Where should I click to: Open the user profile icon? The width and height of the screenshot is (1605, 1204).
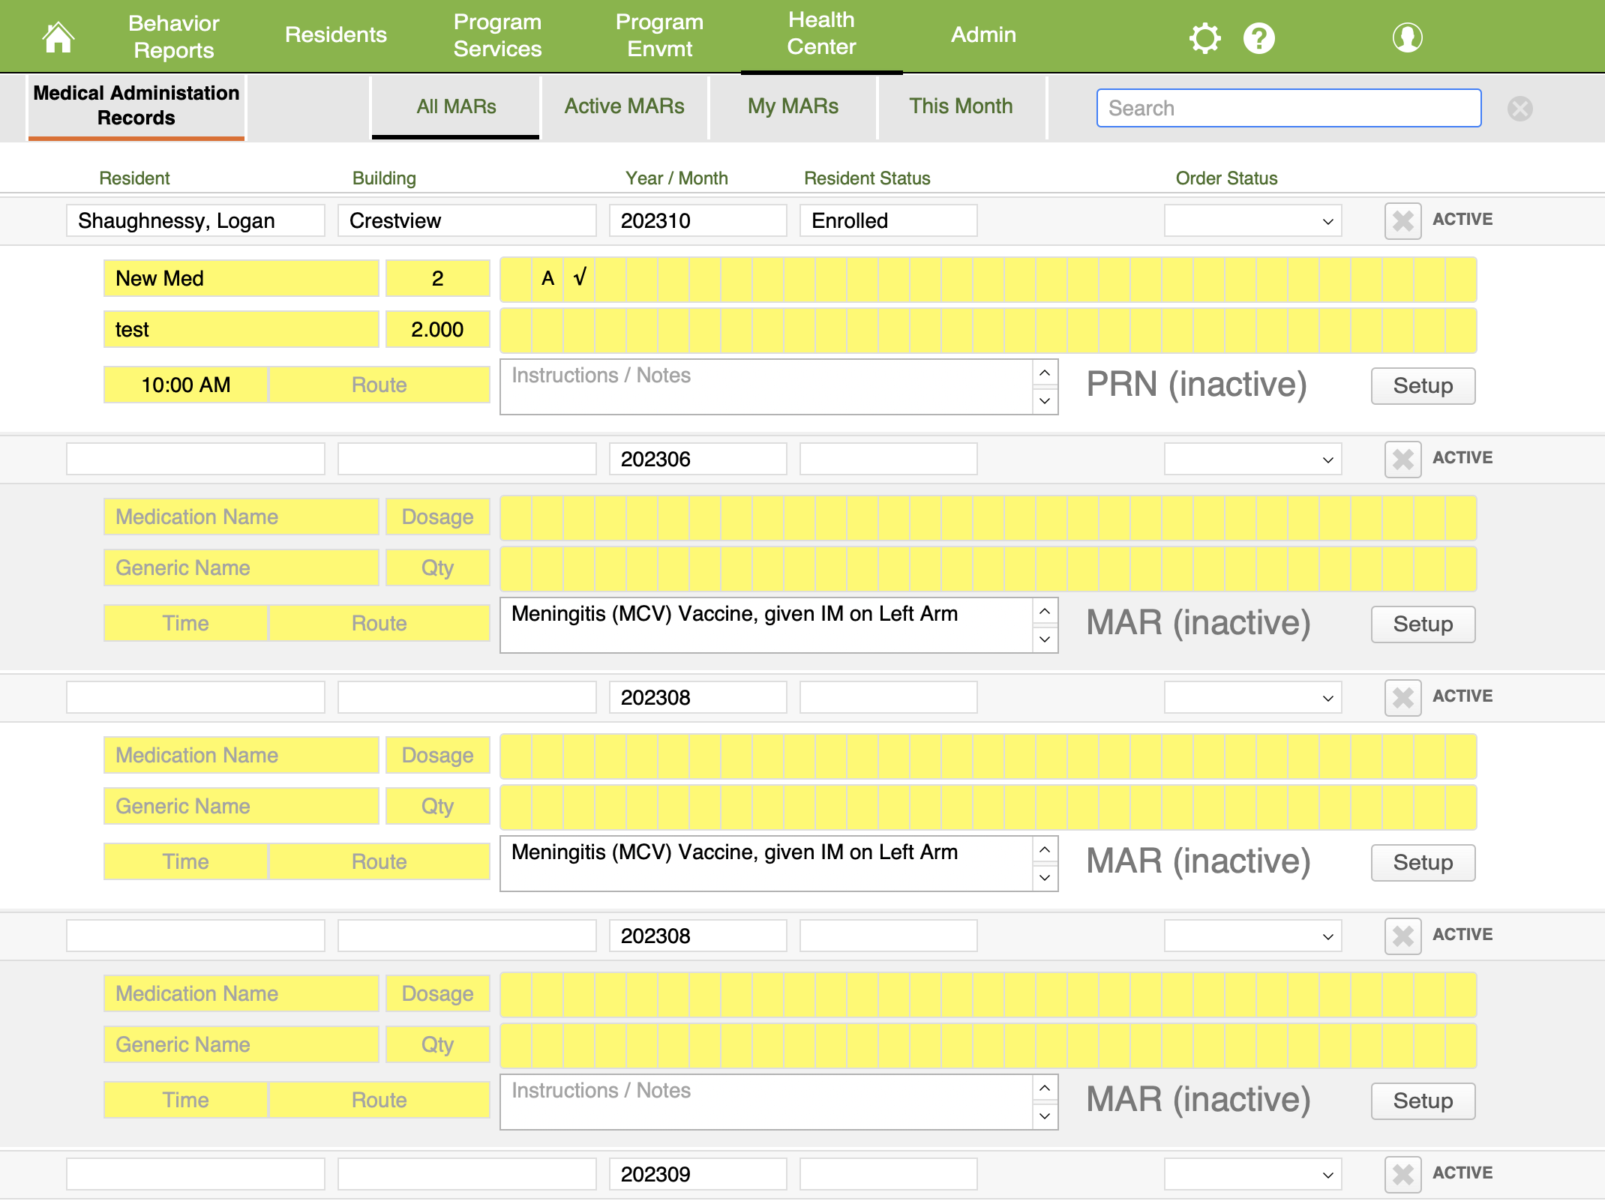click(1408, 37)
